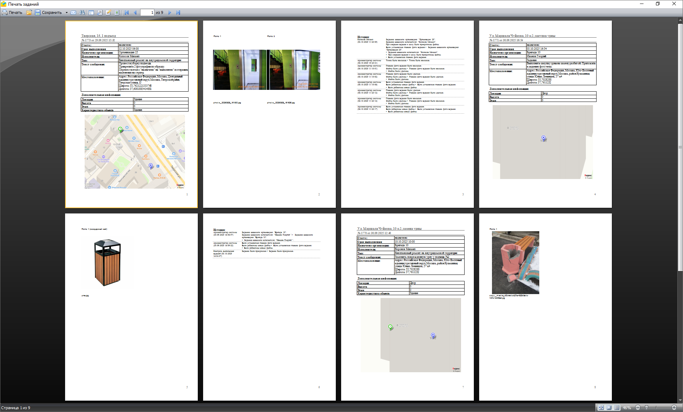Click the open folder icon
This screenshot has width=683, height=412.
pos(29,12)
